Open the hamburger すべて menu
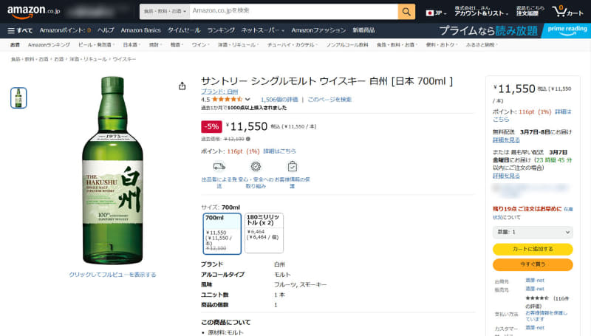The image size is (591, 336). tap(20, 30)
